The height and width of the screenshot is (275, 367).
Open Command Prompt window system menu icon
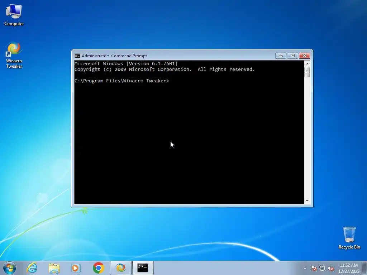coord(77,56)
